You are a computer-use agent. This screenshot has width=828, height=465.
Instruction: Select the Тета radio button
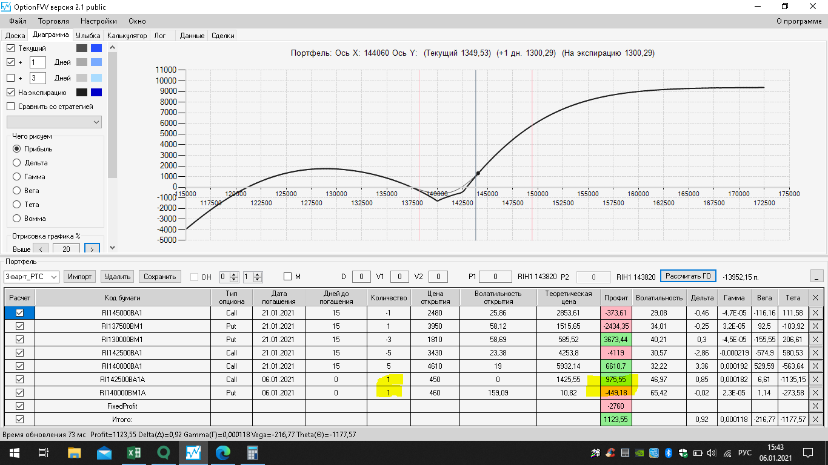(17, 205)
